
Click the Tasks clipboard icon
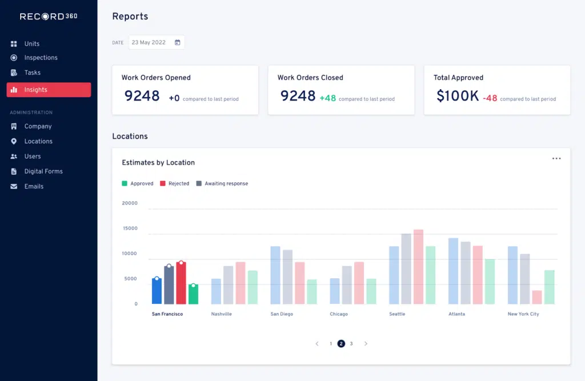[x=14, y=73]
